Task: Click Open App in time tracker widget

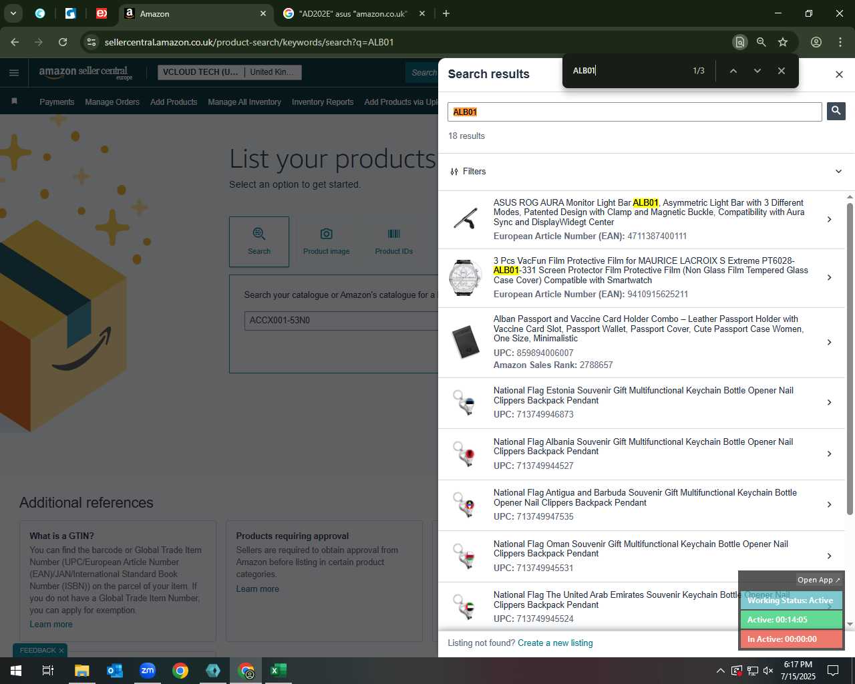Action: 818,580
